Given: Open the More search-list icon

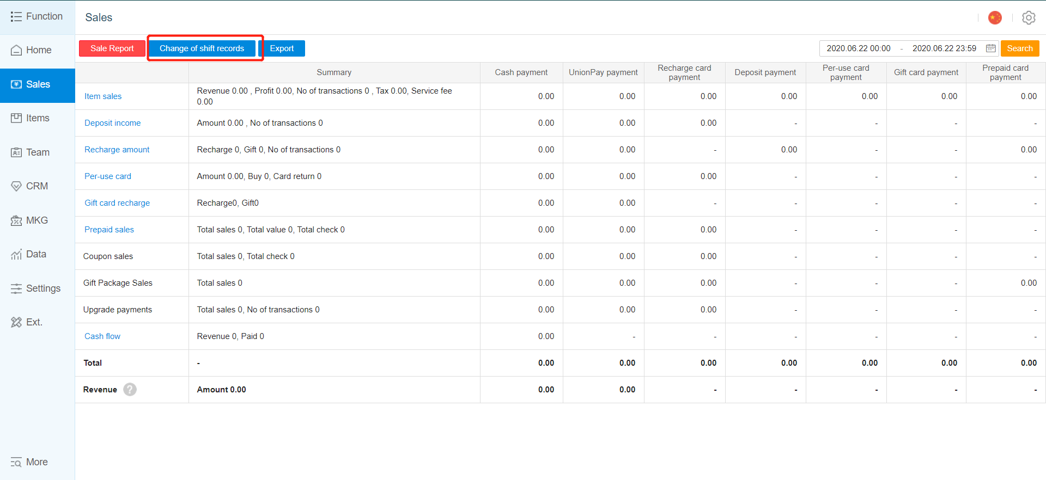Looking at the screenshot, I should (16, 462).
